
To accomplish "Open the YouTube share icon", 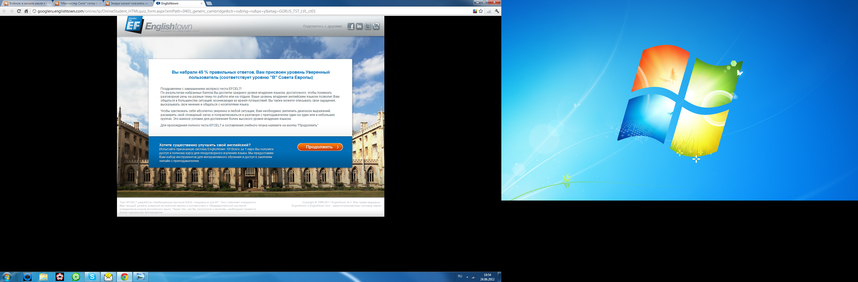I will tap(376, 26).
